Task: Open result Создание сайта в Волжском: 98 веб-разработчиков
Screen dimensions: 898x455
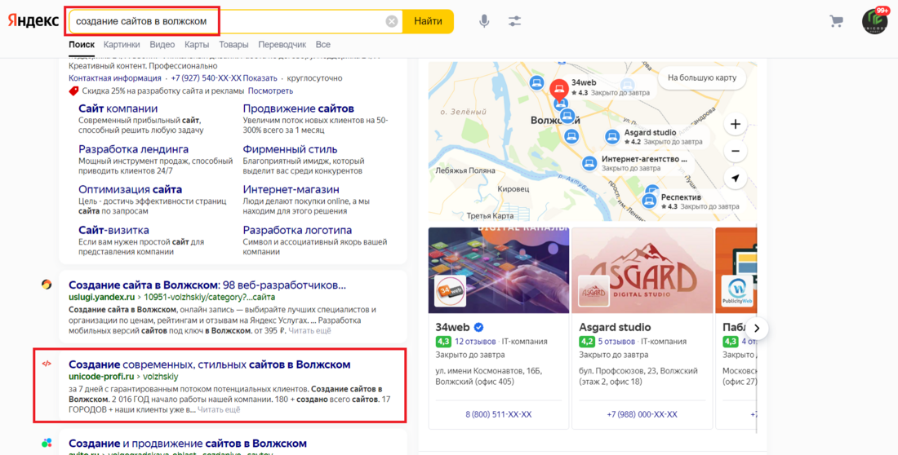Action: pos(207,285)
